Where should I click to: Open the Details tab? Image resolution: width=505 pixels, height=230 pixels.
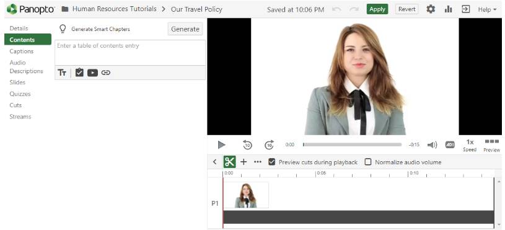point(19,29)
